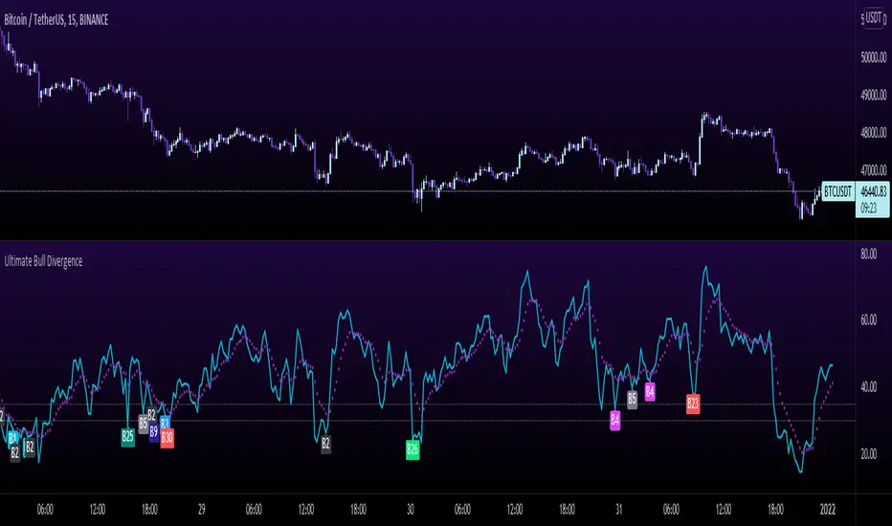The image size is (892, 526).
Task: Select the BTCUSDT price line label
Action: [x=838, y=191]
